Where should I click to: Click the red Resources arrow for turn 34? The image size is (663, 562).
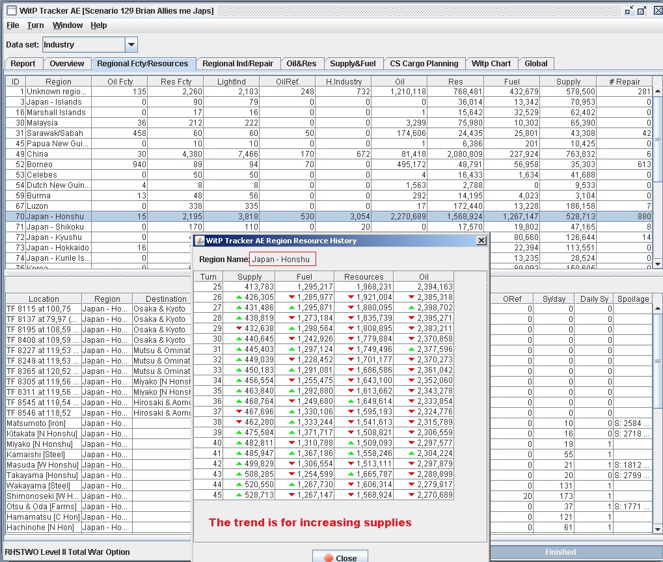[x=351, y=381]
